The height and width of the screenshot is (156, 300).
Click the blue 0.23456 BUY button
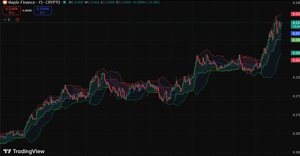point(43,11)
